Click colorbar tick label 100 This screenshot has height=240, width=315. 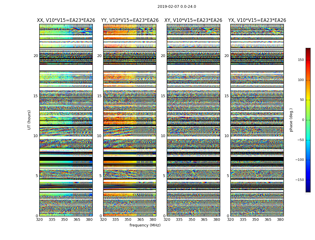coord(301,80)
